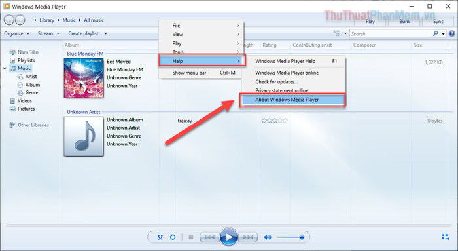Open Playlists in the sidebar
458x251 pixels.
coord(22,60)
